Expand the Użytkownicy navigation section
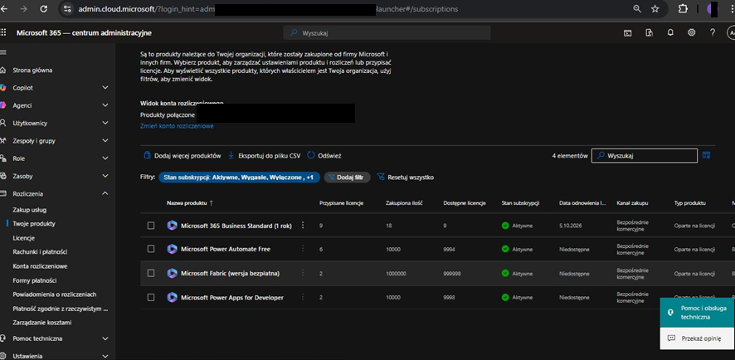This screenshot has height=360, width=735. coord(105,123)
